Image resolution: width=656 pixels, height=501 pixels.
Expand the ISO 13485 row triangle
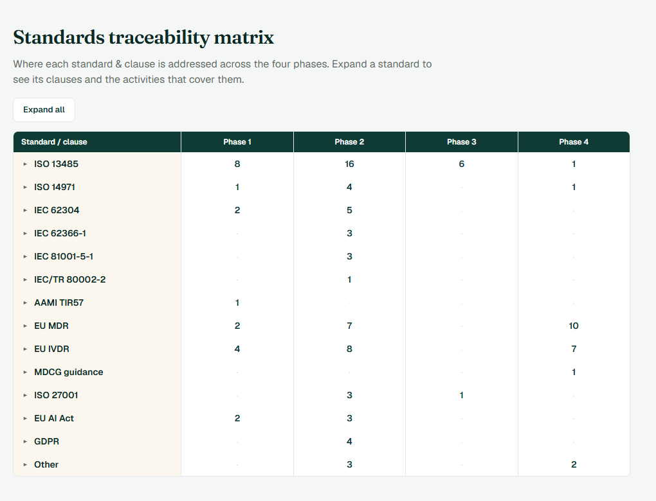tap(25, 164)
